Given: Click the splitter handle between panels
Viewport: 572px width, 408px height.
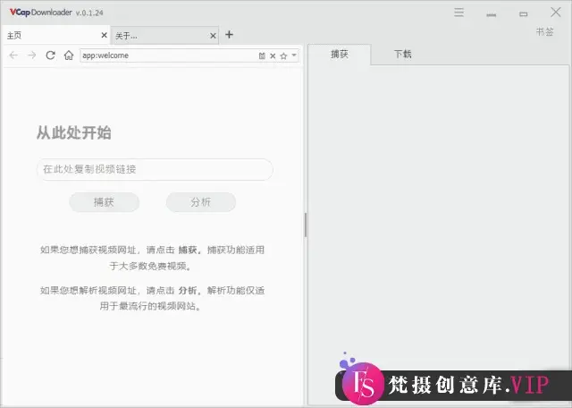Looking at the screenshot, I should [x=306, y=225].
